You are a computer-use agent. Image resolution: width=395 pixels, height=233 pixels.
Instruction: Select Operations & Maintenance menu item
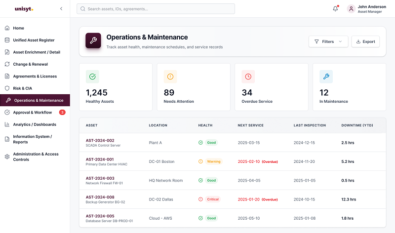[x=35, y=100]
